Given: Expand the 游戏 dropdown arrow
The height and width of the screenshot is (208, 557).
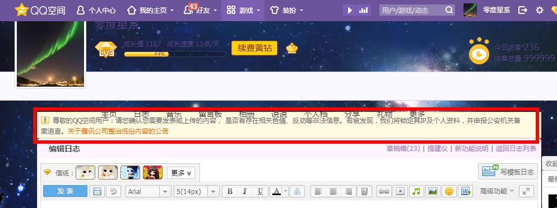Looking at the screenshot, I should tap(258, 11).
